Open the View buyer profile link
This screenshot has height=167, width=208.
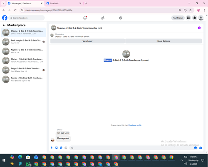click(x=135, y=125)
